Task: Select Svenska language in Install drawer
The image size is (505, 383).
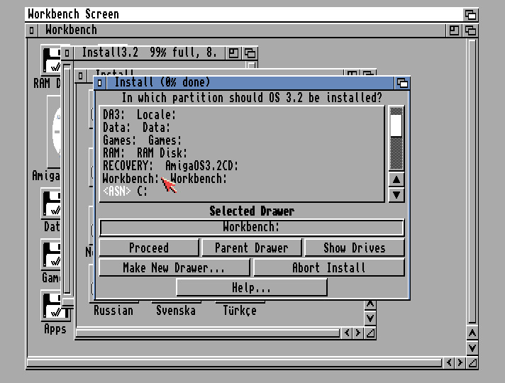Action: (x=176, y=311)
